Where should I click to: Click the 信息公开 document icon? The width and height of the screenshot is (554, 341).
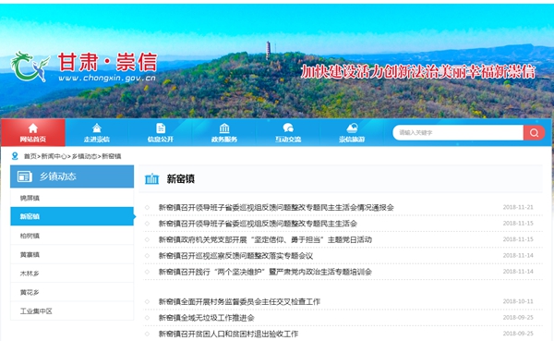tap(161, 128)
